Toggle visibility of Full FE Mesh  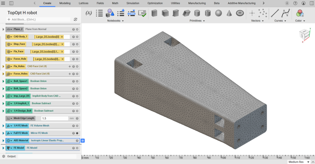point(77,133)
